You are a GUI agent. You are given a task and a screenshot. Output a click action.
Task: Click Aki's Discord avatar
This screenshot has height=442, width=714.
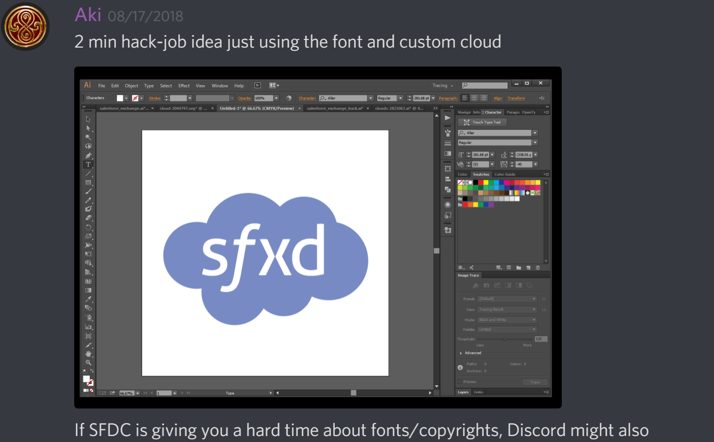point(26,26)
